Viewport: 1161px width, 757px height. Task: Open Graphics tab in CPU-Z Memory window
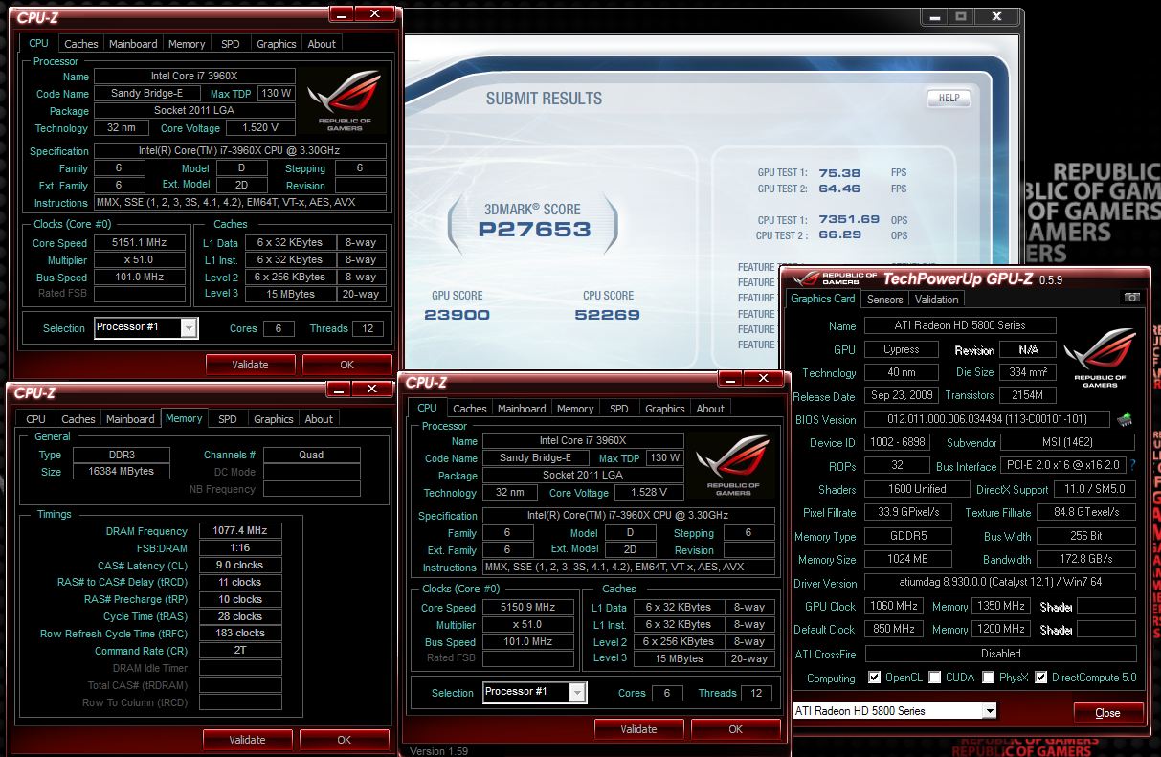point(274,419)
